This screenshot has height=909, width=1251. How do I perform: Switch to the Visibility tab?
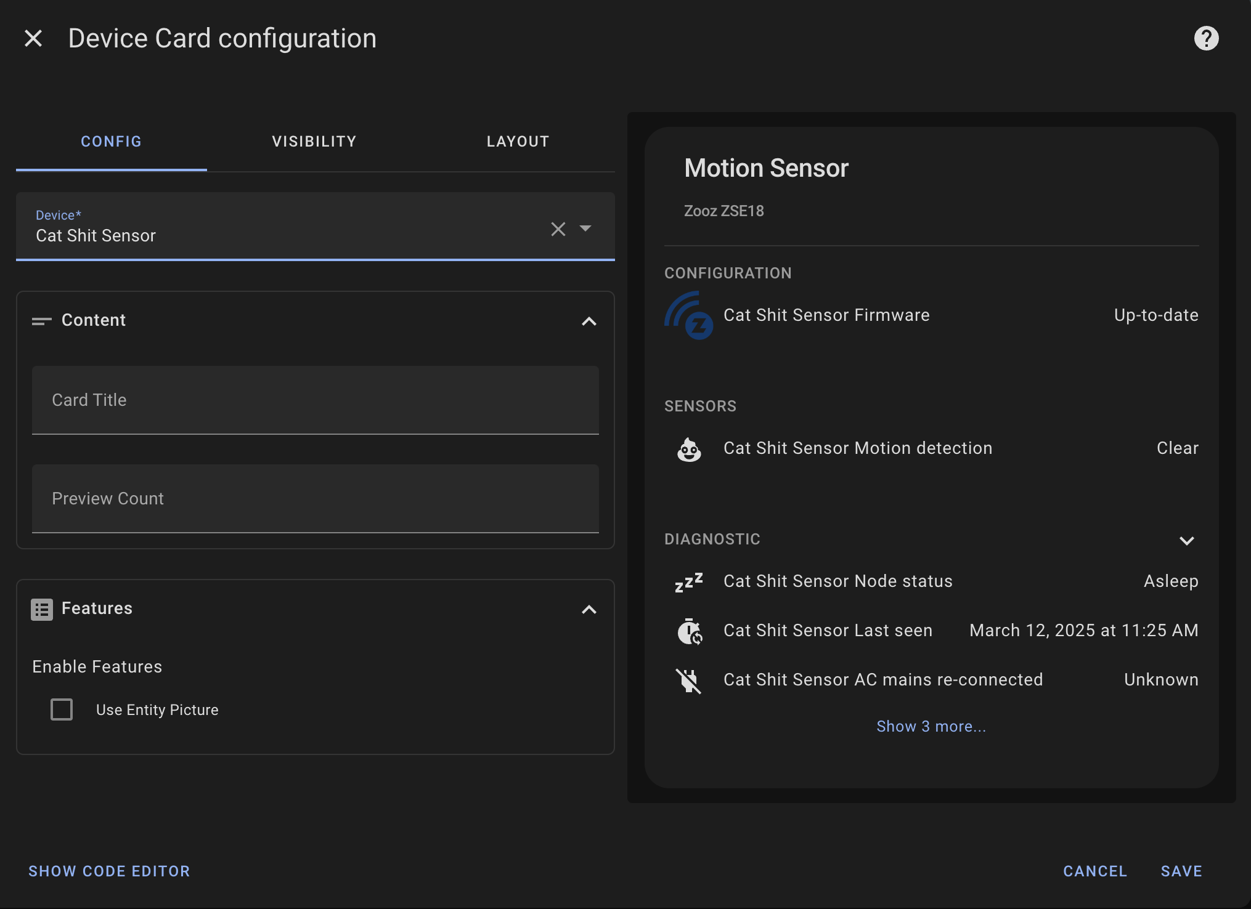tap(314, 142)
